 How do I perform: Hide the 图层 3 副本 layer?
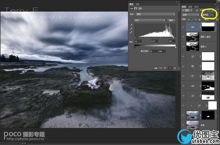click(183, 37)
